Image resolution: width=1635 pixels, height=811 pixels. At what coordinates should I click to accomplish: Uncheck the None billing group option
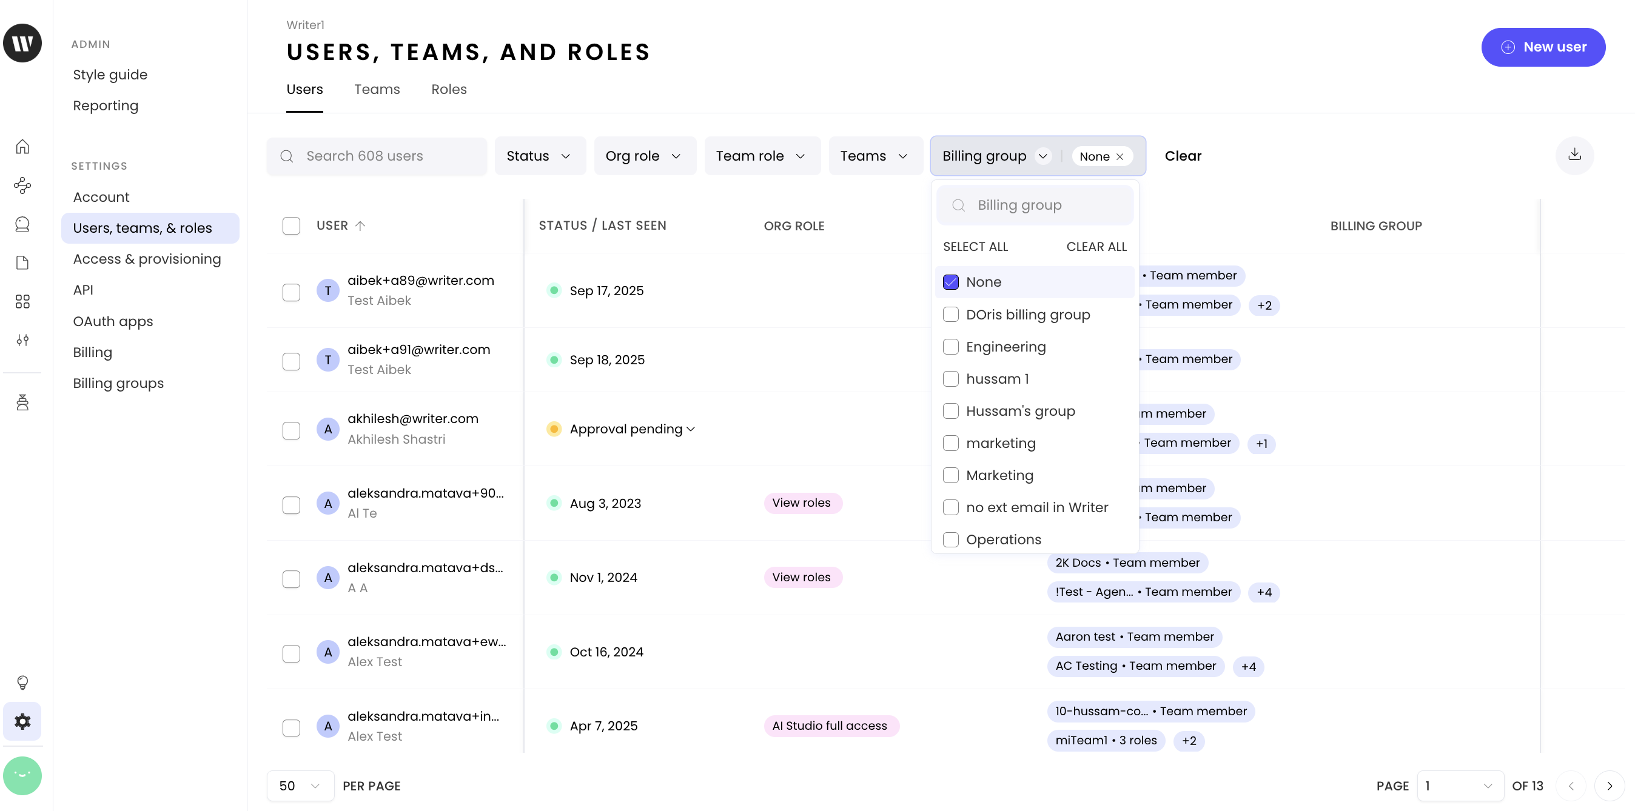(x=950, y=282)
